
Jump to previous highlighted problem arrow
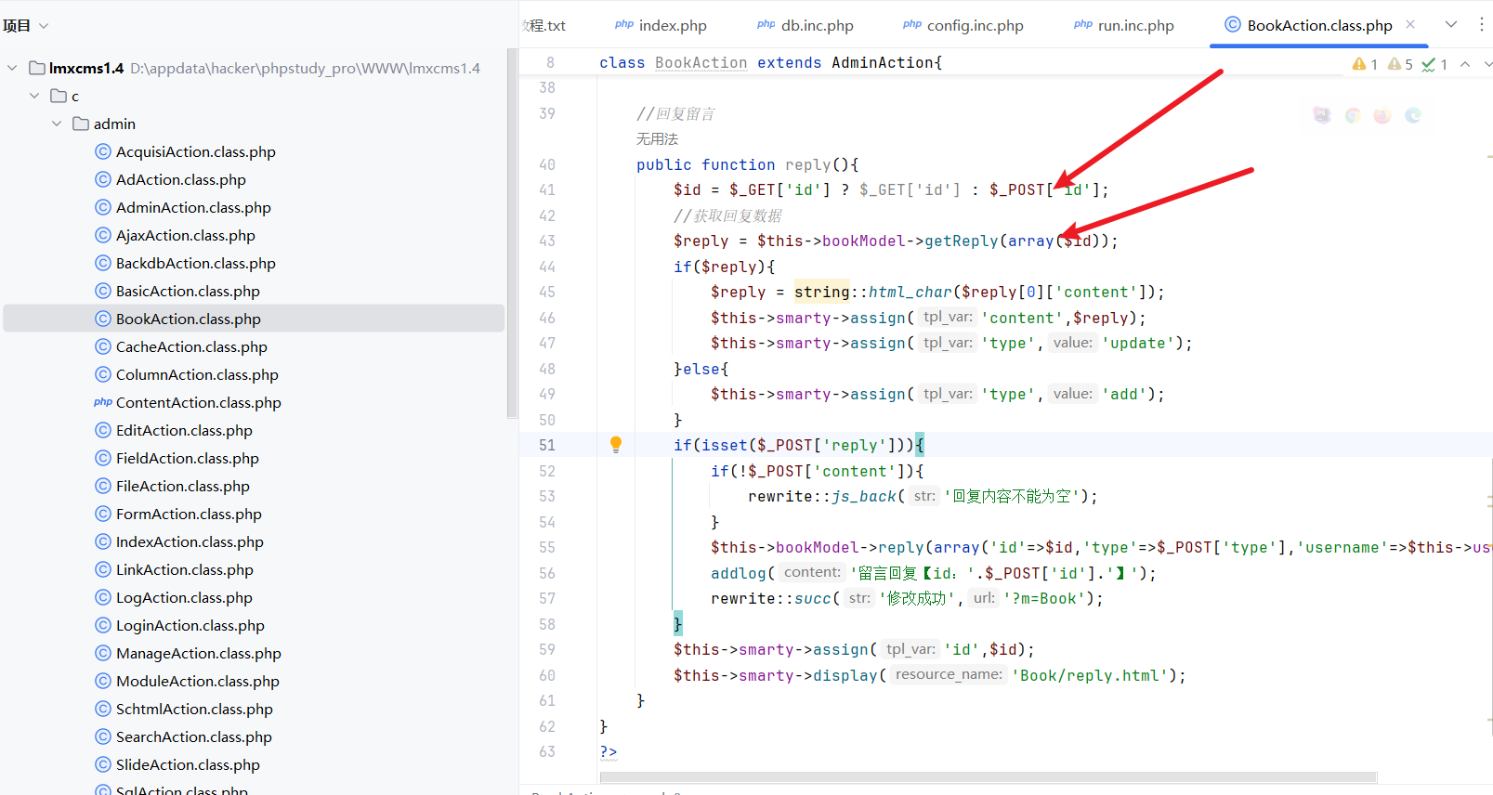pos(1465,64)
